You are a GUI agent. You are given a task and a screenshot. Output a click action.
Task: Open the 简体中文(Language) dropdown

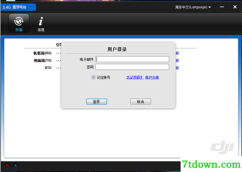click(193, 7)
